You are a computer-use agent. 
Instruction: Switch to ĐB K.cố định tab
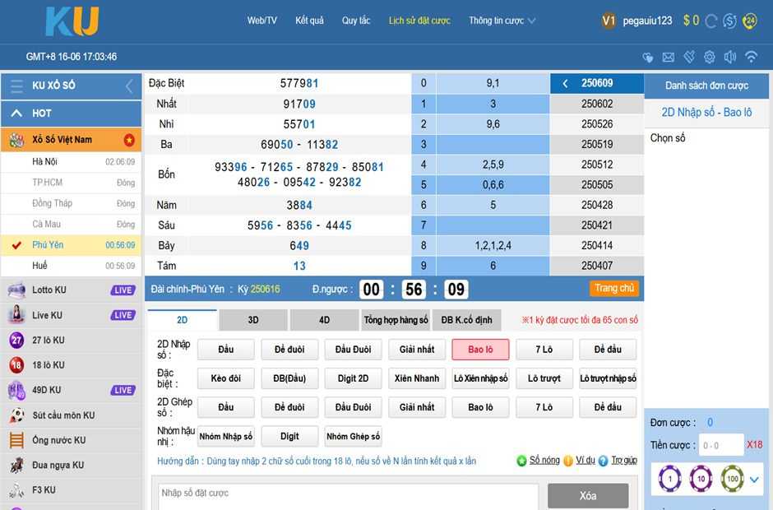pyautogui.click(x=467, y=320)
